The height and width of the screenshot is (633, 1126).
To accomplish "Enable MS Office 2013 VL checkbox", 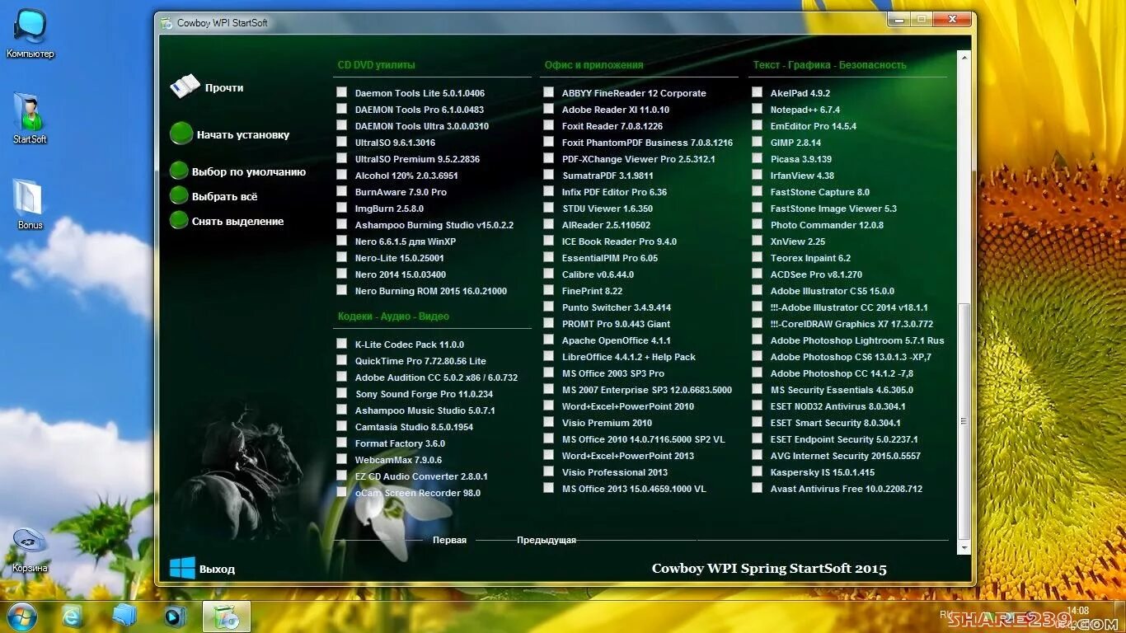I will [548, 488].
